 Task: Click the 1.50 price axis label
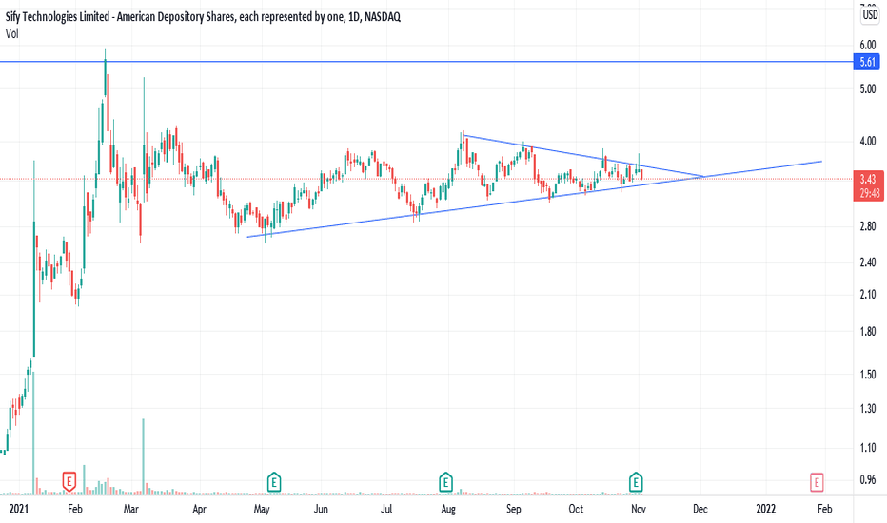tap(867, 375)
